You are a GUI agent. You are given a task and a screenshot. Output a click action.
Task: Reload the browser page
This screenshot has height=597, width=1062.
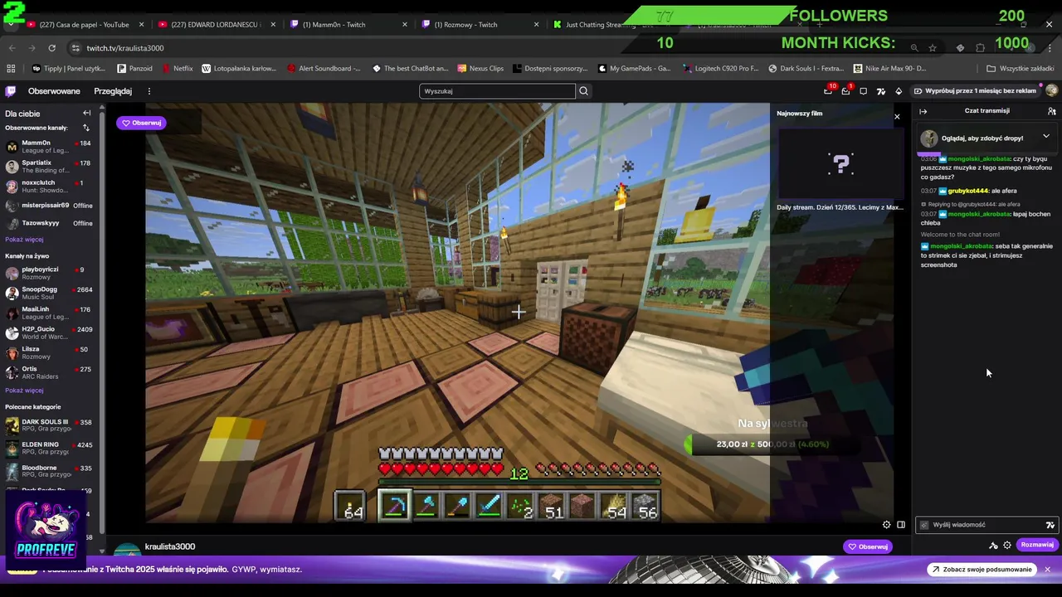[51, 48]
